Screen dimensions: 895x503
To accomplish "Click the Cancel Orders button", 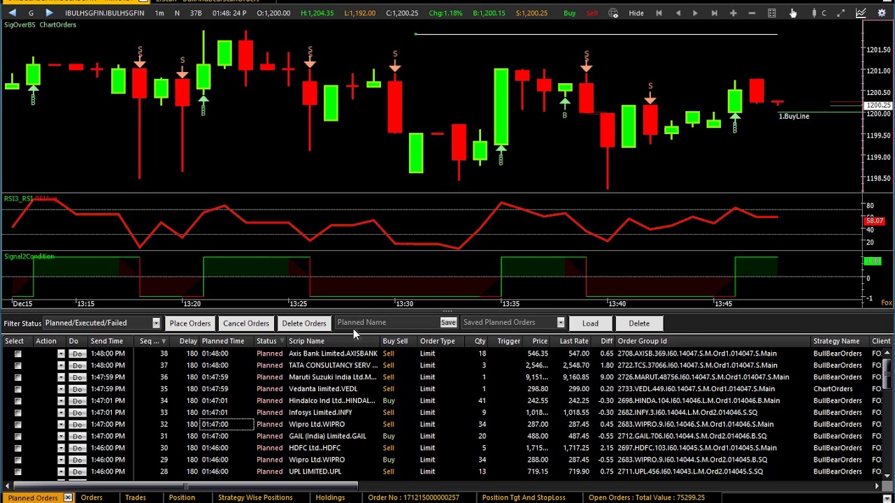I will point(246,323).
